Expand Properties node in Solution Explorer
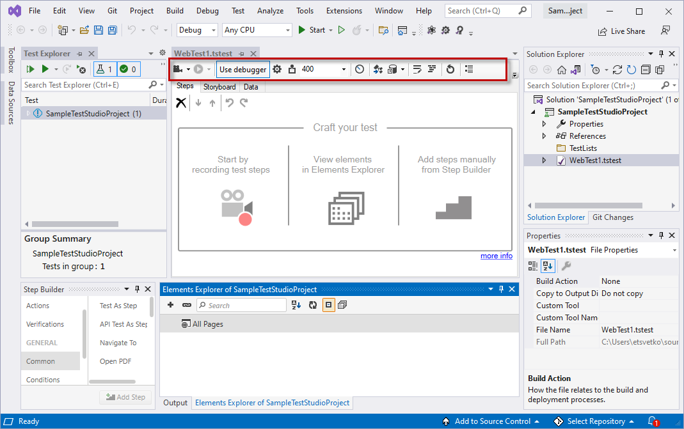Image resolution: width=684 pixels, height=429 pixels. coord(544,124)
